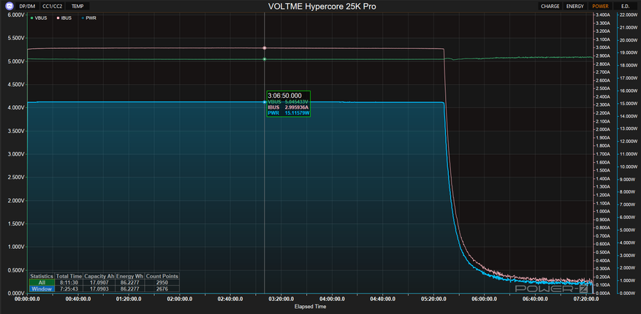Select the All statistics row label
This screenshot has height=314, width=641.
coord(42,283)
